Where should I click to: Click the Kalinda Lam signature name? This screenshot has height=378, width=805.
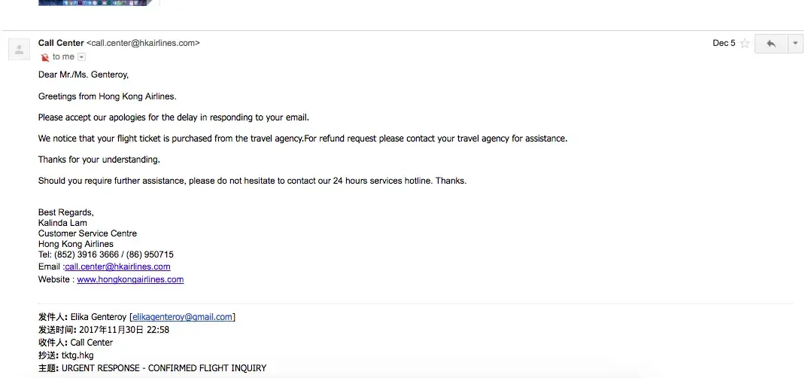pos(62,223)
